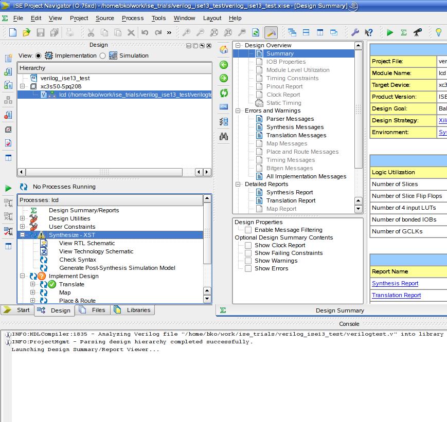Switch to the Files tab
Screen dimensions: 447x422
(93, 310)
